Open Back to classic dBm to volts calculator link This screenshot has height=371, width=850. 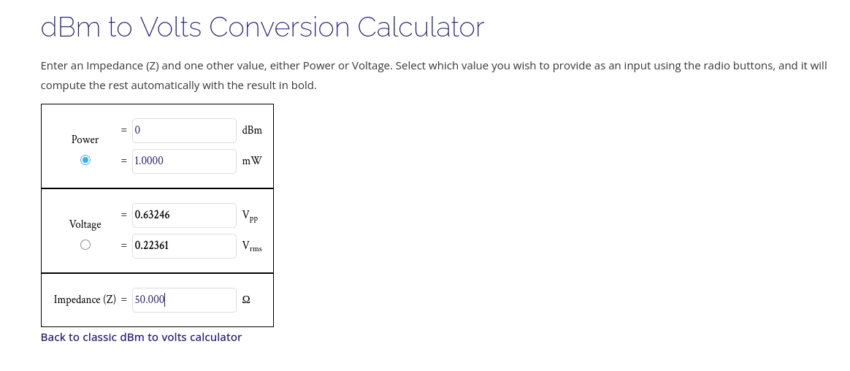pyautogui.click(x=141, y=337)
